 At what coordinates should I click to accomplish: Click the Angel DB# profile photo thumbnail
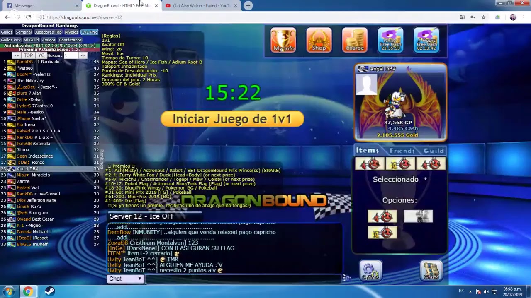coord(367,84)
